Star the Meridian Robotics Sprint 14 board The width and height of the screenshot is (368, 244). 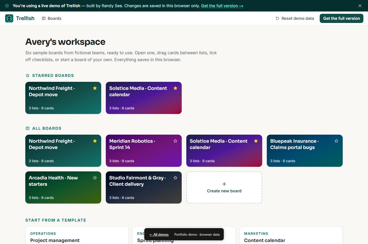point(175,141)
